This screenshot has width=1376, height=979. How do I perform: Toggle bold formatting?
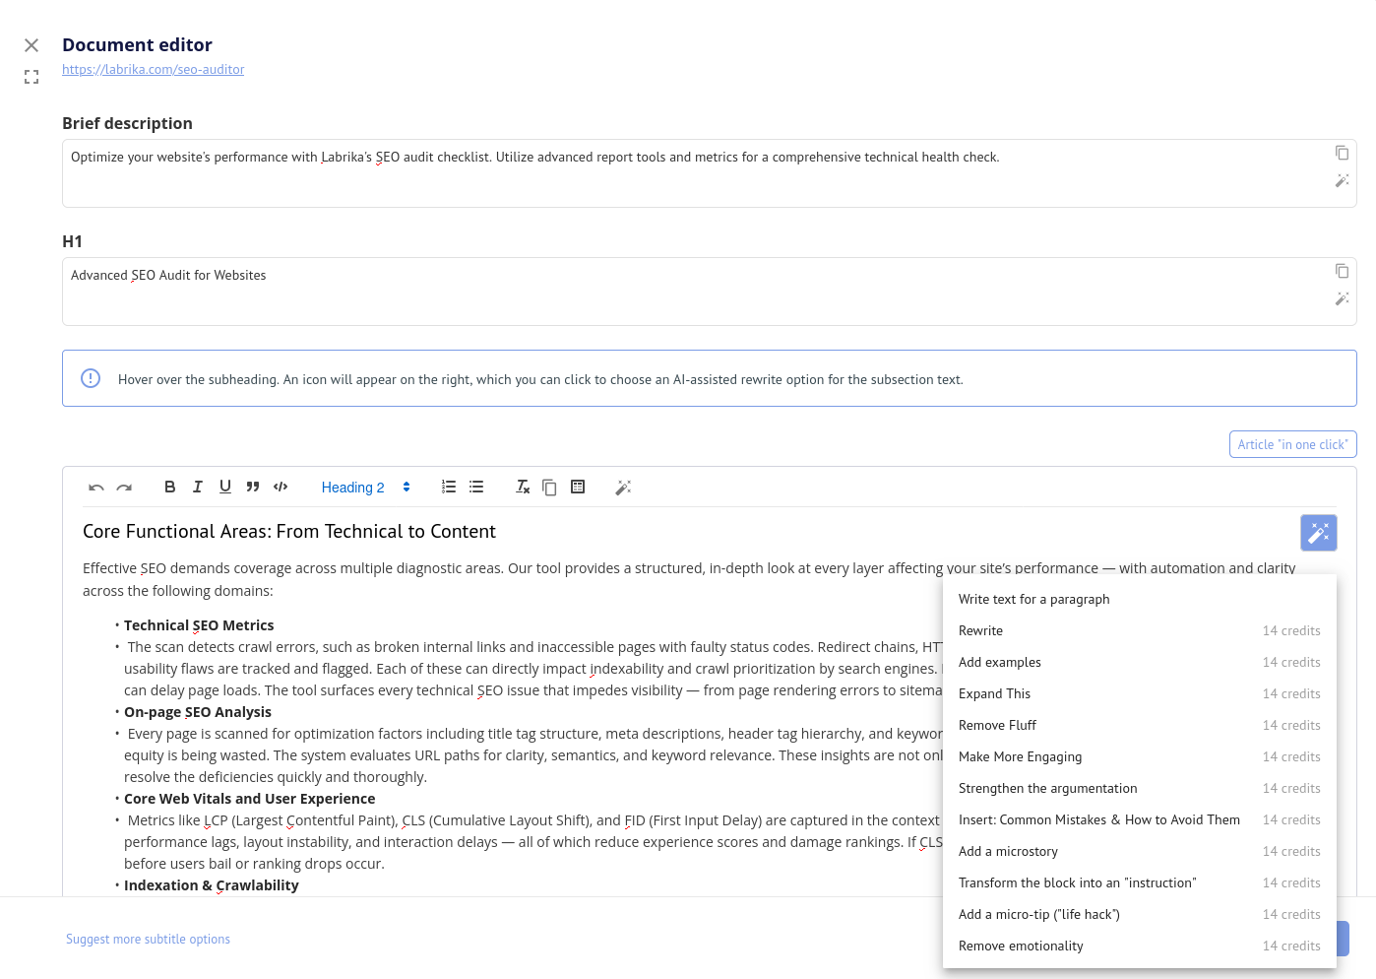pos(169,487)
